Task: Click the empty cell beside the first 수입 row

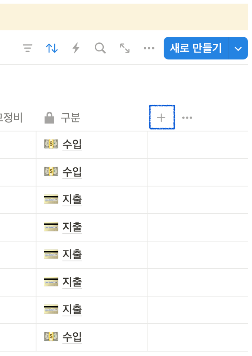Action: tap(198, 144)
